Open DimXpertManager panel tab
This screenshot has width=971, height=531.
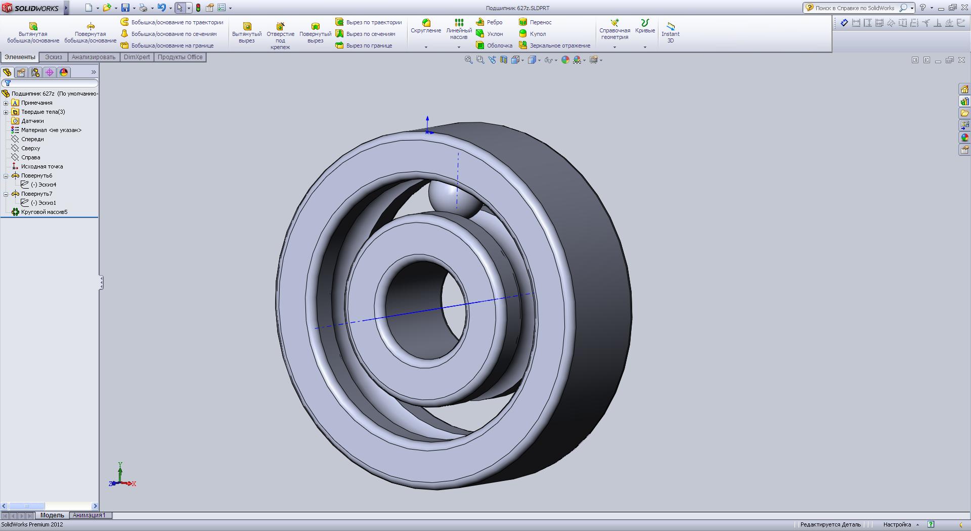pos(50,72)
